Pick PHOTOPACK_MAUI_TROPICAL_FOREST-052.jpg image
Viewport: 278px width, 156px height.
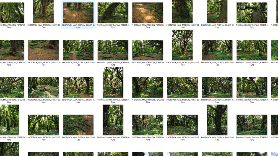[252, 50]
